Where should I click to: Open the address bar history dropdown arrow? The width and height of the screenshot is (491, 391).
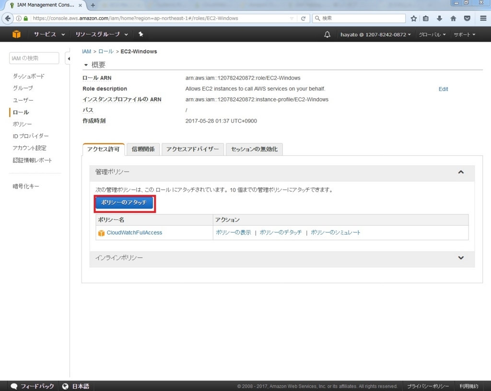pyautogui.click(x=292, y=19)
